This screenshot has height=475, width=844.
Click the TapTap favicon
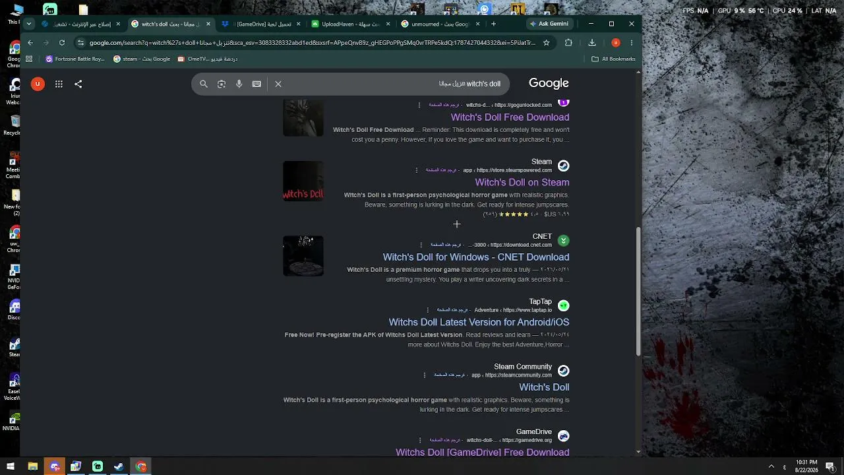point(564,305)
